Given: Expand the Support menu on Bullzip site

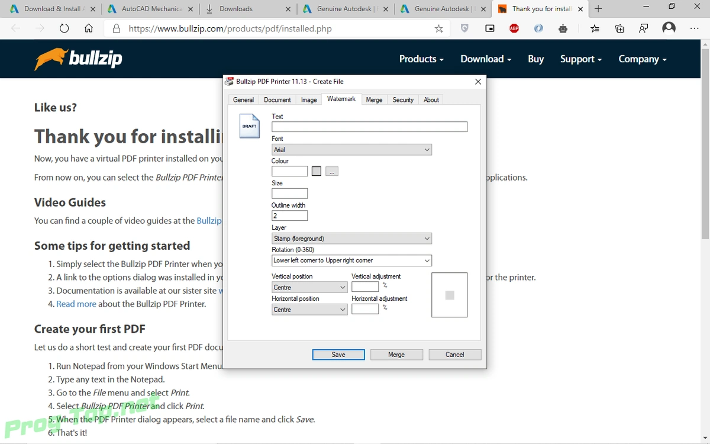Looking at the screenshot, I should 581,59.
